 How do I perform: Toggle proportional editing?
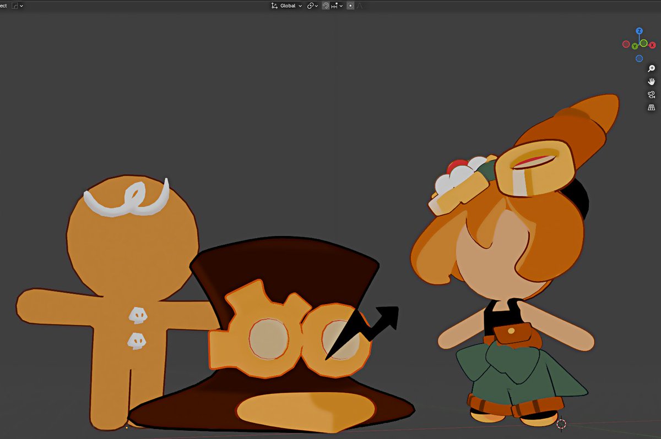[x=350, y=6]
